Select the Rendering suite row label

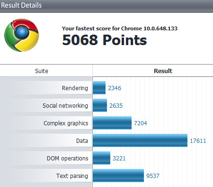[x=75, y=88]
